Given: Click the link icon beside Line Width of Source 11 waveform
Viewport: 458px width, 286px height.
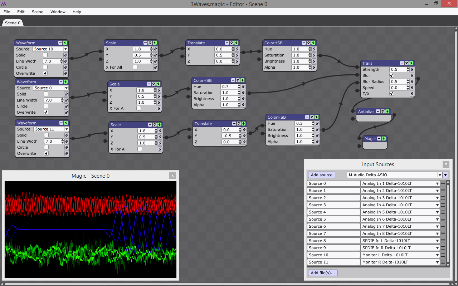Looking at the screenshot, I should pos(67,141).
